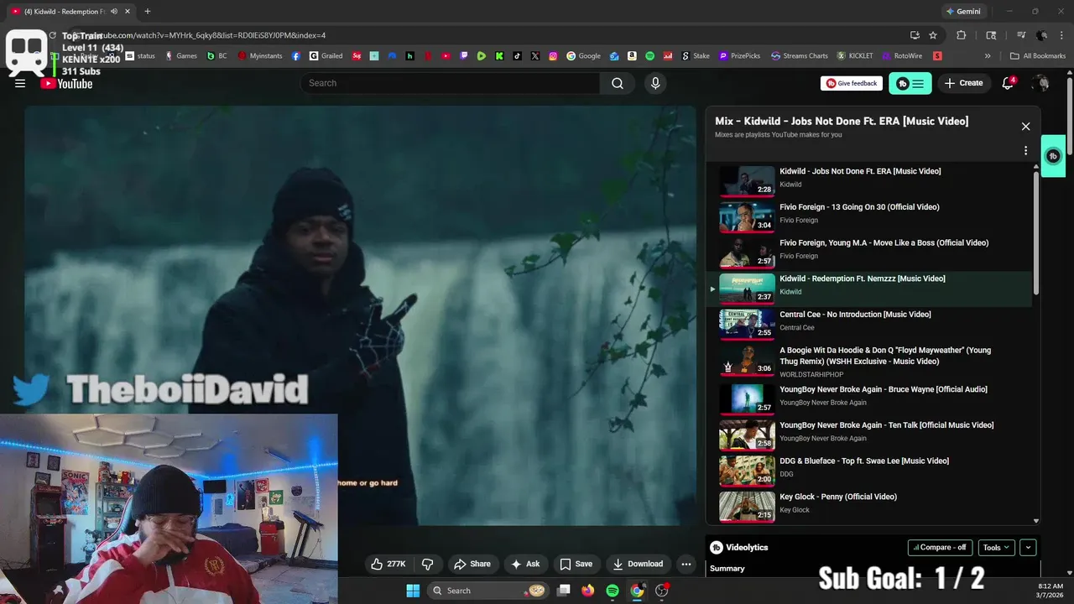Collapse Videolytics panel with chevron
1074x604 pixels.
[1028, 548]
